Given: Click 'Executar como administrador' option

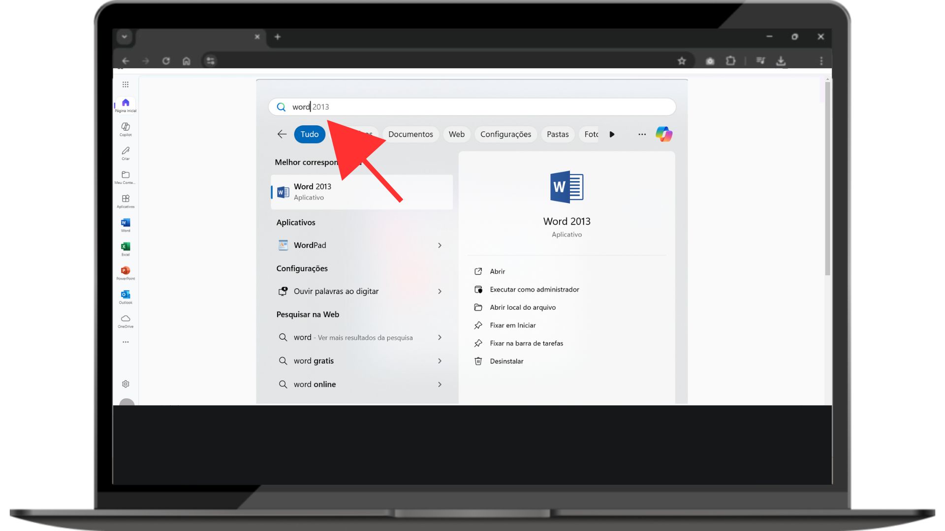Looking at the screenshot, I should click(534, 290).
